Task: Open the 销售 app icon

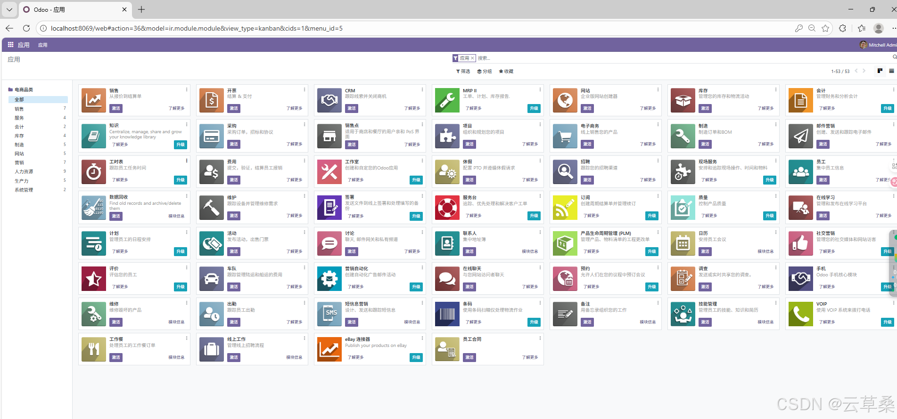Action: click(93, 100)
